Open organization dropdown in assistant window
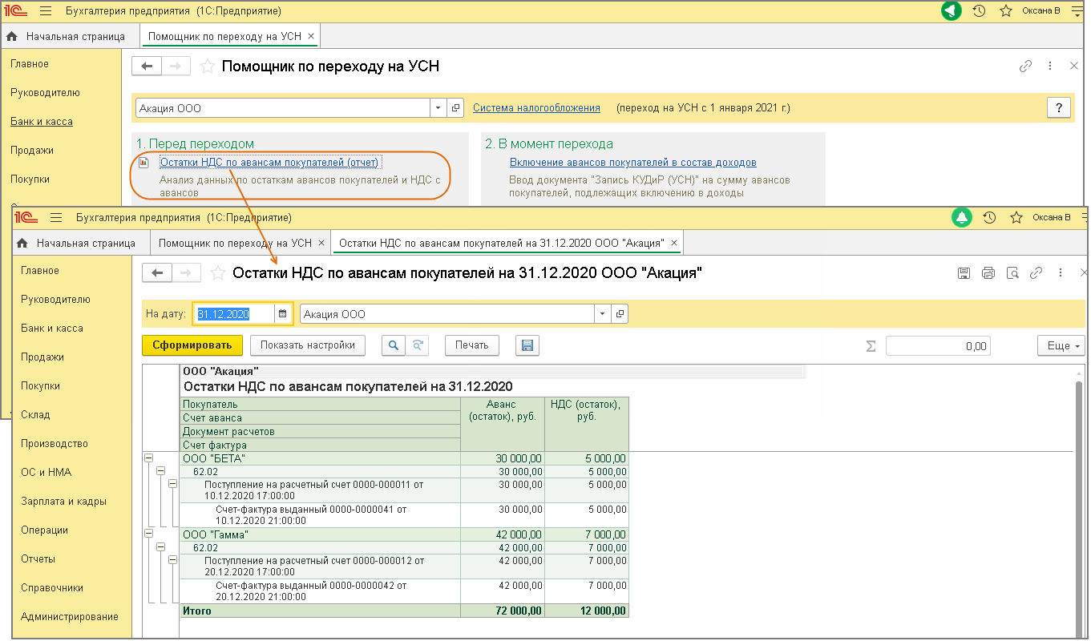 [438, 107]
